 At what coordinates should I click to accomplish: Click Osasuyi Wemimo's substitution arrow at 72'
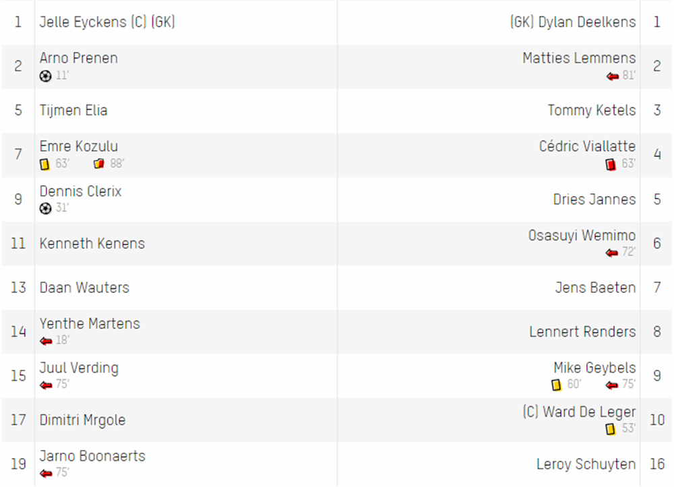click(x=612, y=253)
